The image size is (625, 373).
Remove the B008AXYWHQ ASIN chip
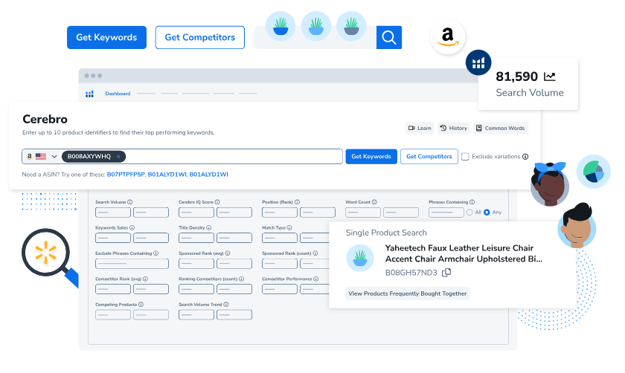click(x=118, y=157)
